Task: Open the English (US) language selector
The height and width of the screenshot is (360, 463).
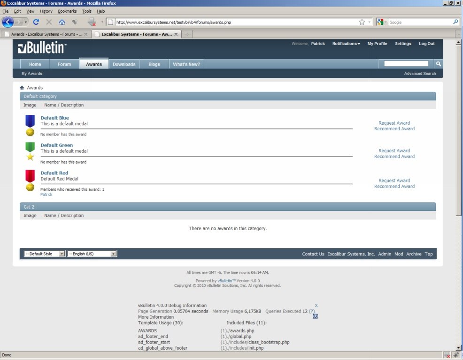Action: [x=92, y=254]
